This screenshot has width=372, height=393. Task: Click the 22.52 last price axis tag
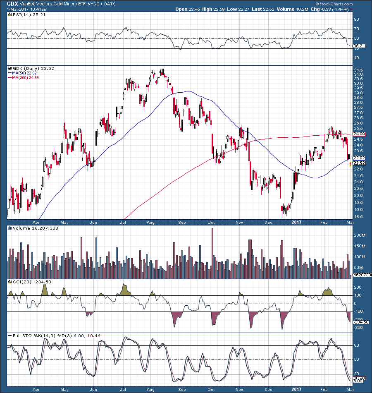click(x=360, y=163)
